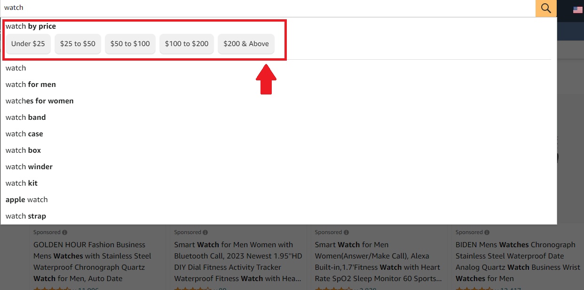584x290 pixels.
Task: Pick the "watch winder" suggestion
Action: coord(278,167)
